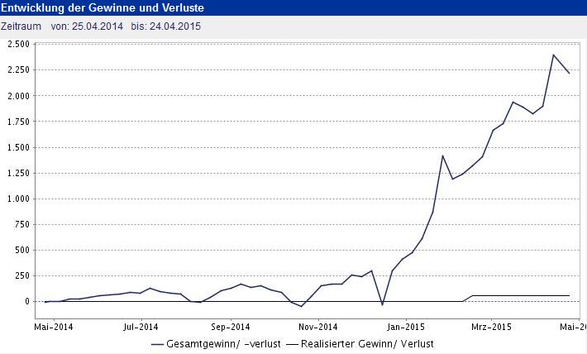The height and width of the screenshot is (354, 587).
Task: Click the x-axis label Nov-2014
Action: pos(317,327)
